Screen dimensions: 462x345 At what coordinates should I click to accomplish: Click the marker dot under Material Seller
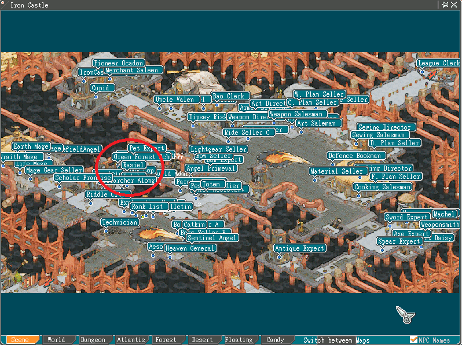(x=314, y=180)
